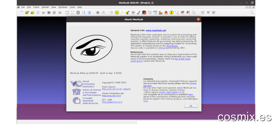
Task: Open the Filters menu
Action: coord(36,7)
